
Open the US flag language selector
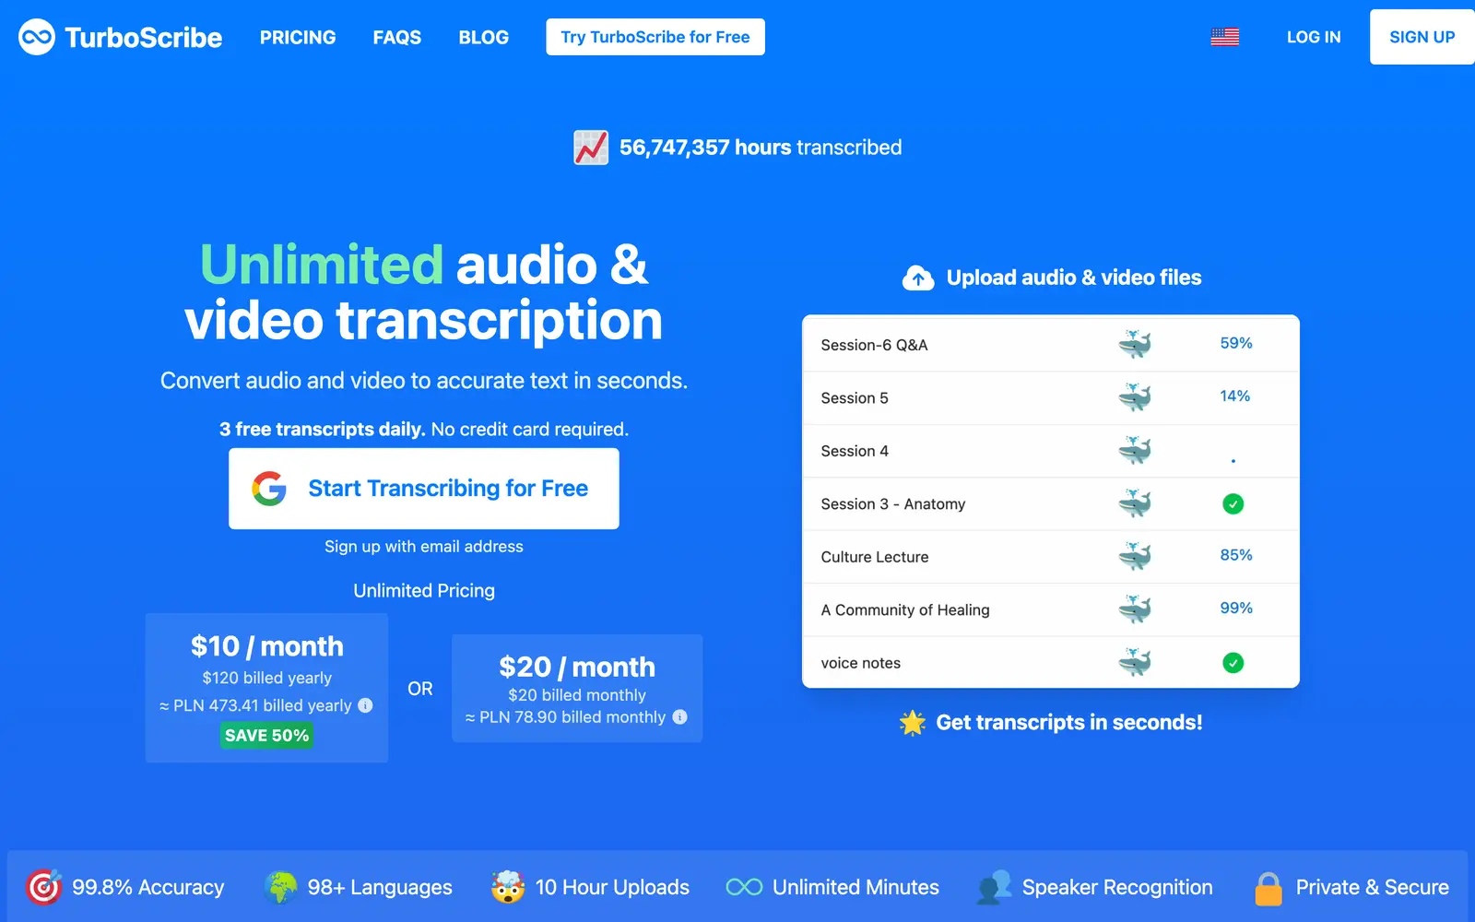1224,37
